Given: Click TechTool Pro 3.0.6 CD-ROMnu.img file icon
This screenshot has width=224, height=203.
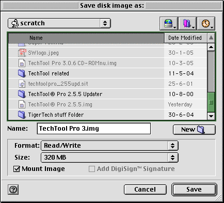Looking at the screenshot, I should (22, 63).
